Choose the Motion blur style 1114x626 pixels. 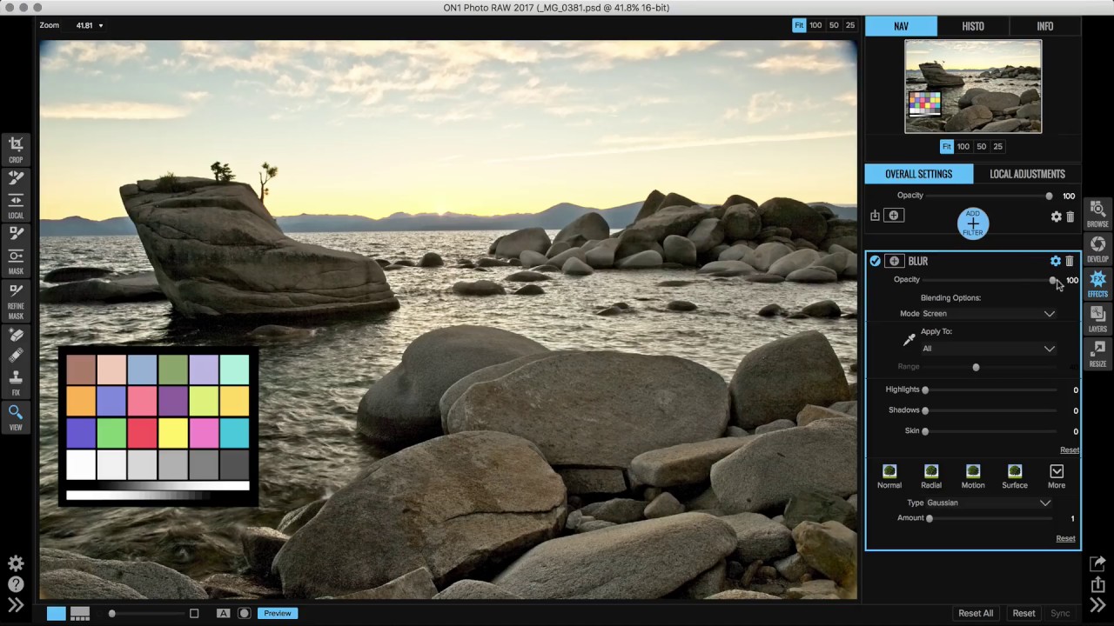tap(973, 476)
